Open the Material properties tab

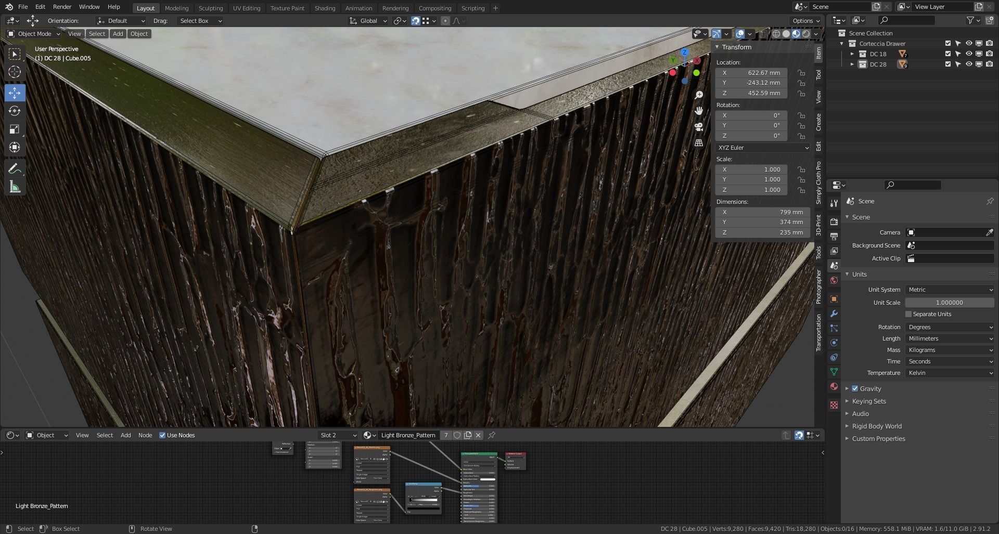click(x=834, y=386)
